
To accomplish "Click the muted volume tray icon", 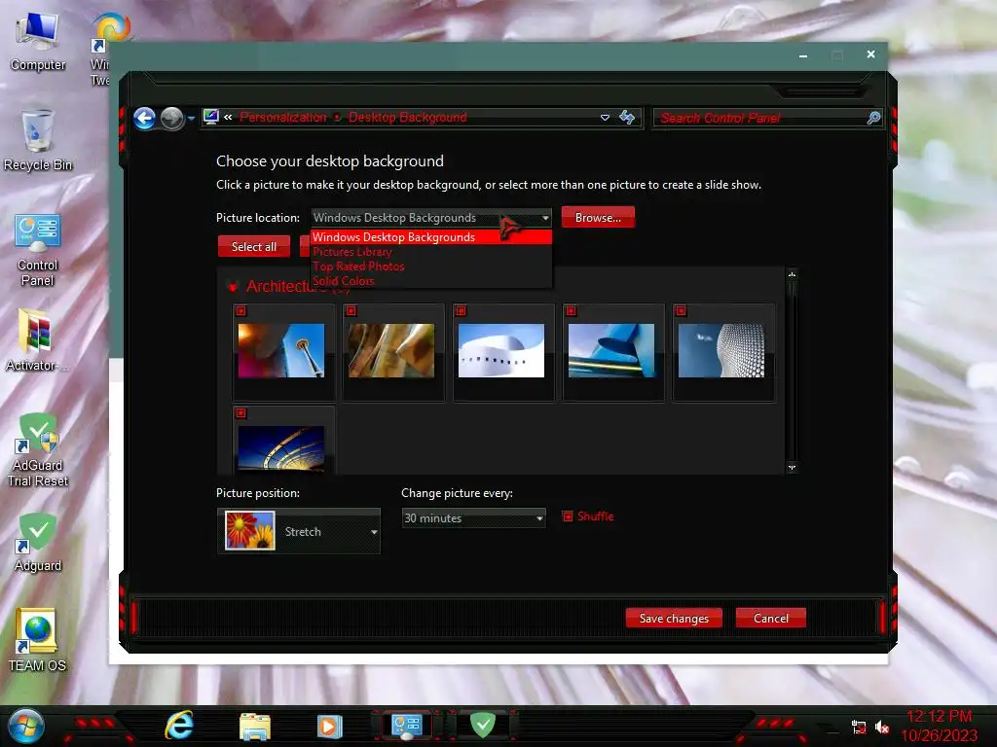I will (x=882, y=728).
